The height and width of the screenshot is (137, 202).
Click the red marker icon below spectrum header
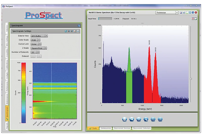[193, 19]
